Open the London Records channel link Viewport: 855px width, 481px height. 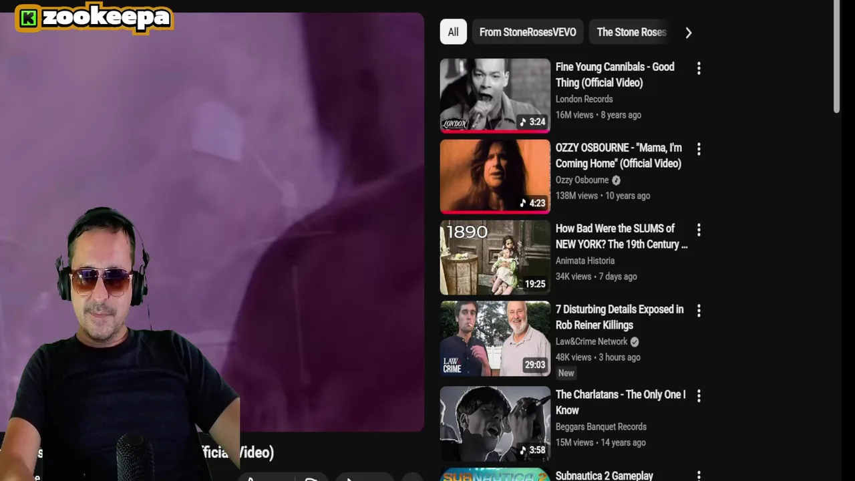(584, 99)
